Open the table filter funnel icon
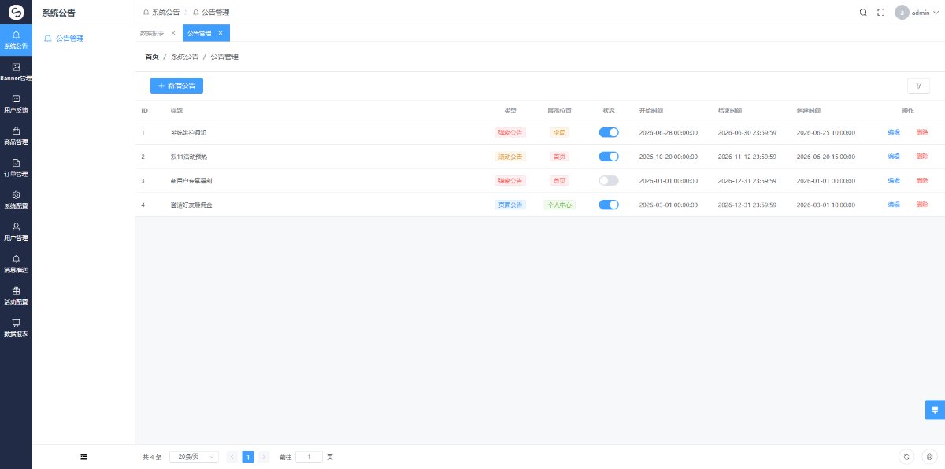The height and width of the screenshot is (469, 945). (918, 85)
